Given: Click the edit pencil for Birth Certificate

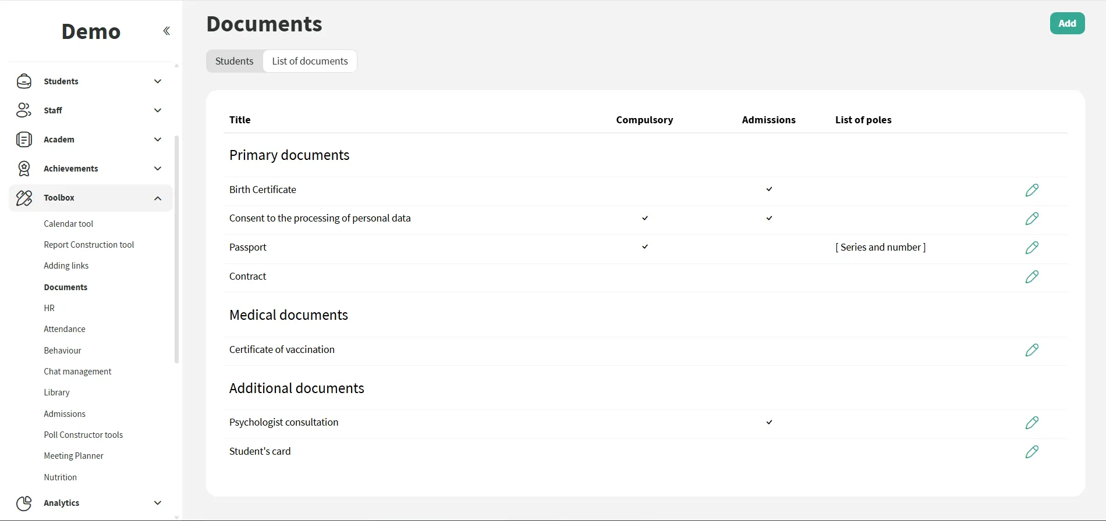Looking at the screenshot, I should pyautogui.click(x=1031, y=190).
